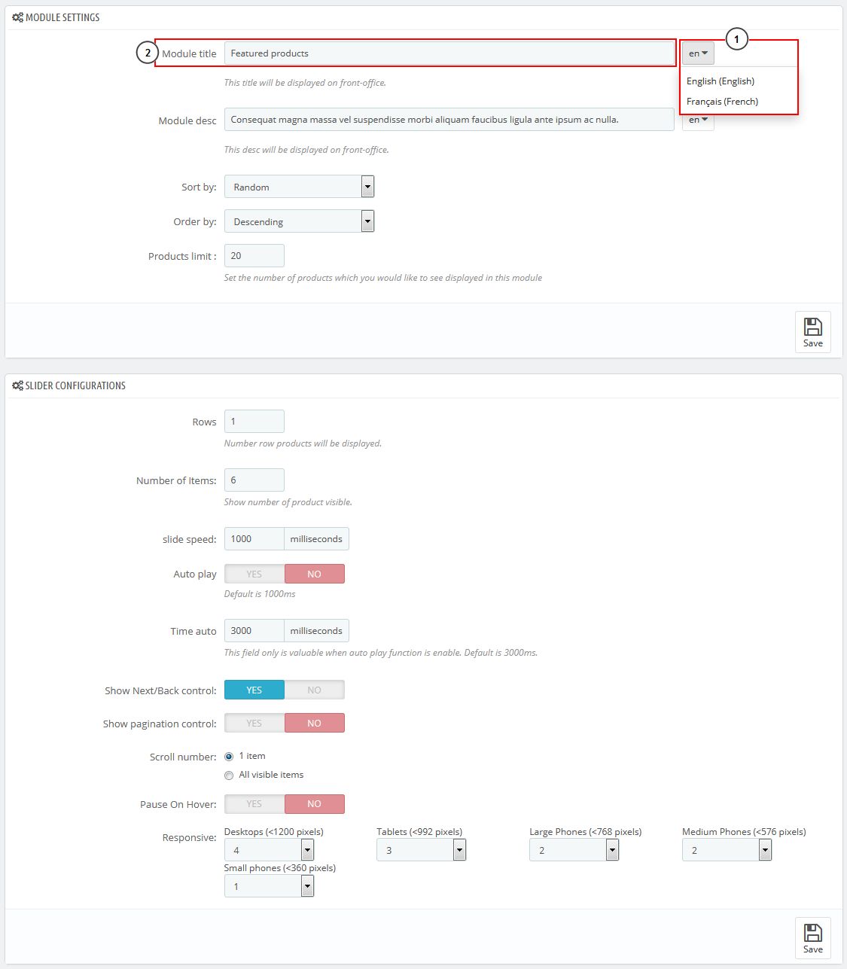Click the Module title input field
The image size is (847, 969).
[x=449, y=53]
